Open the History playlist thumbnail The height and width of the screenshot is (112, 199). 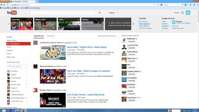[x=92, y=24]
